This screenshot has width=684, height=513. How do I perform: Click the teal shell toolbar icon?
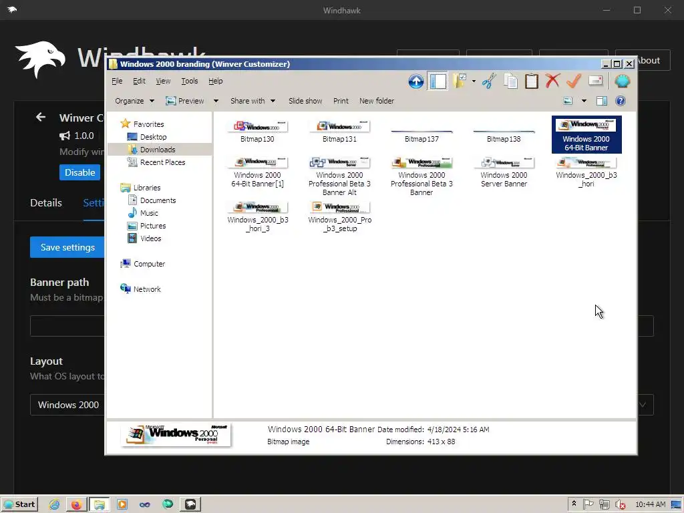click(622, 81)
